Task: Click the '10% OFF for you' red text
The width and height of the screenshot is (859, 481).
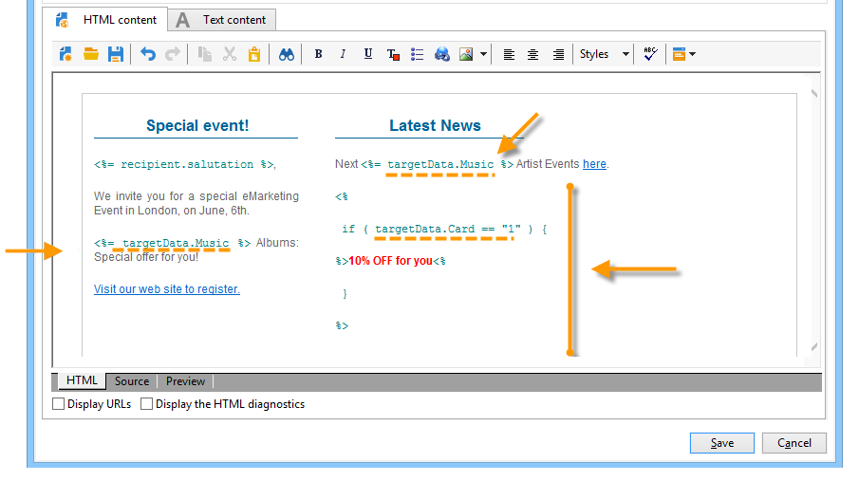Action: coord(391,261)
